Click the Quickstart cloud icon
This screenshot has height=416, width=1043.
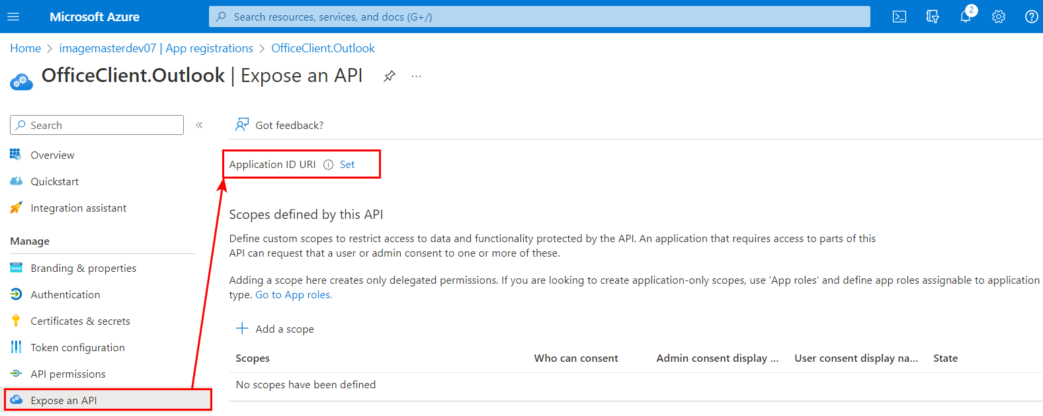pyautogui.click(x=16, y=181)
